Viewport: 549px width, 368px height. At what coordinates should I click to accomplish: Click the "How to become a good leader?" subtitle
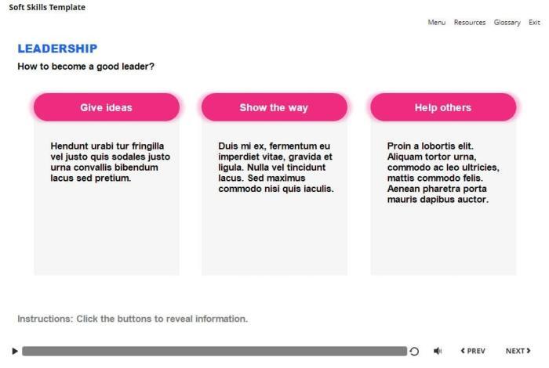[85, 67]
